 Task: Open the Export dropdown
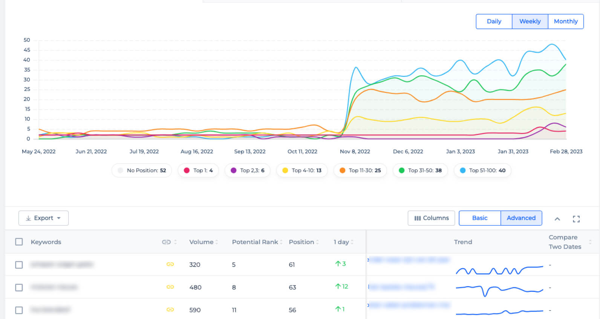(x=43, y=218)
